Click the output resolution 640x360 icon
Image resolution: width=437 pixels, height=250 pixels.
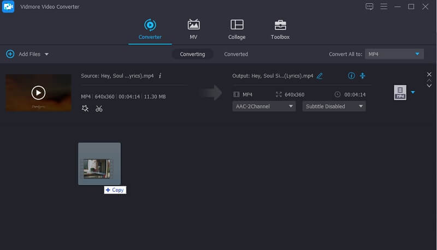point(279,94)
